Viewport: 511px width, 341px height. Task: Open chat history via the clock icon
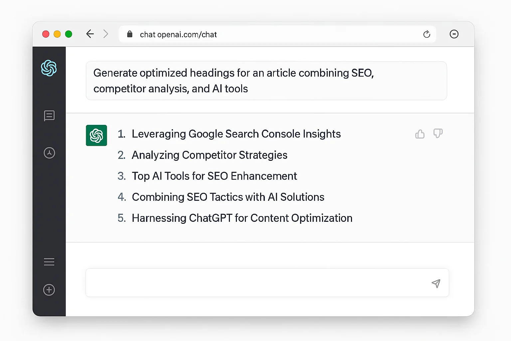pos(49,153)
